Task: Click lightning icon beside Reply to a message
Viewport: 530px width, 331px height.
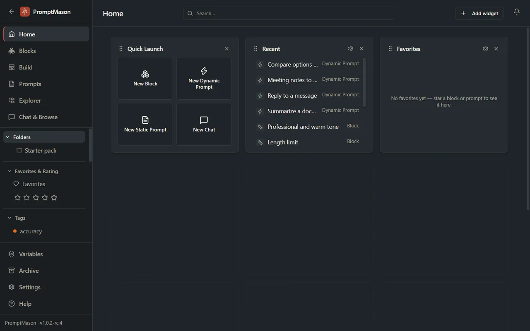Action: 260,96
